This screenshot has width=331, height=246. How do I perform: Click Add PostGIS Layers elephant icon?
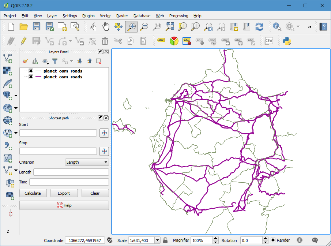[8, 96]
